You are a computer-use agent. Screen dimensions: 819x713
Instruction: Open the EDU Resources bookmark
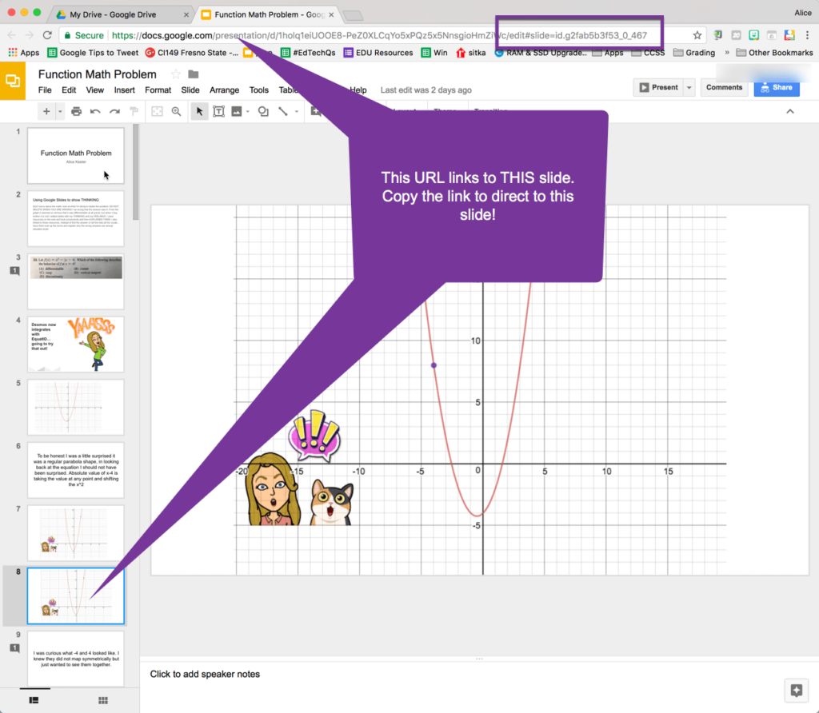point(378,52)
